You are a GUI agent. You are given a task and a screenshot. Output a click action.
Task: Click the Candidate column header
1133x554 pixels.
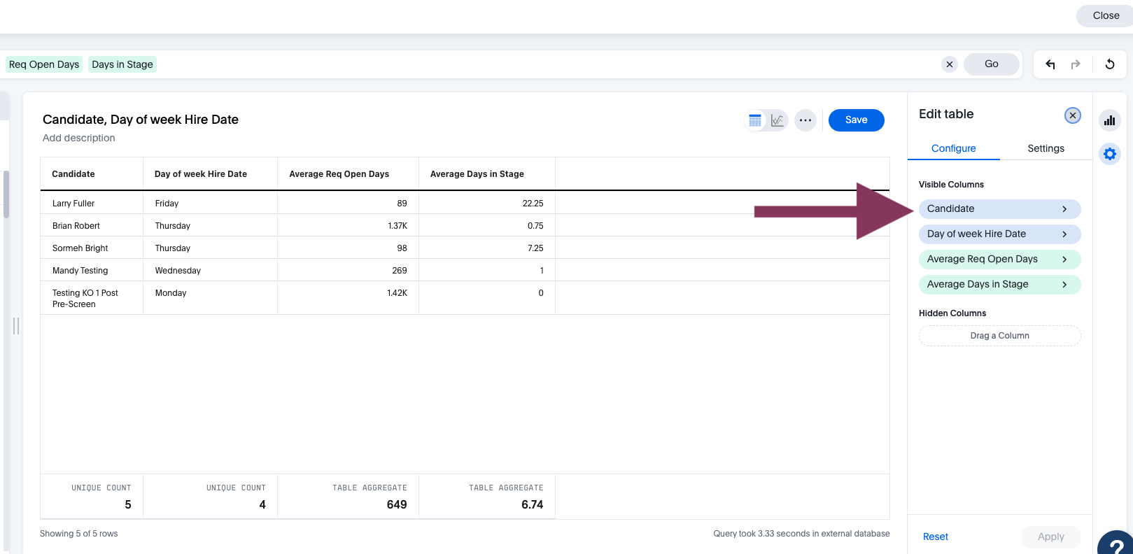(x=92, y=174)
